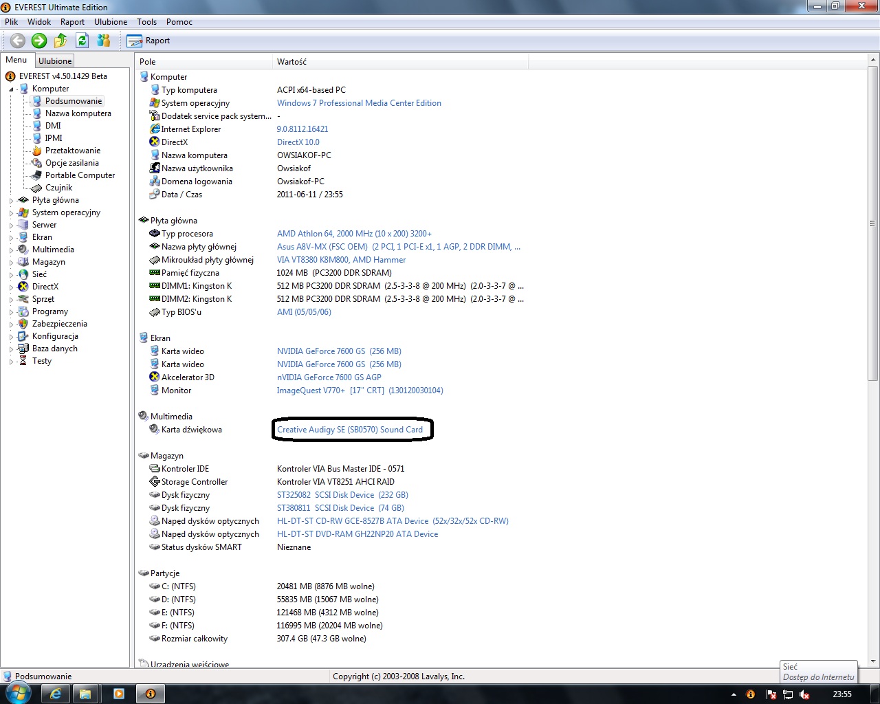Sort by the Pole column header
The height and width of the screenshot is (704, 880).
click(203, 62)
